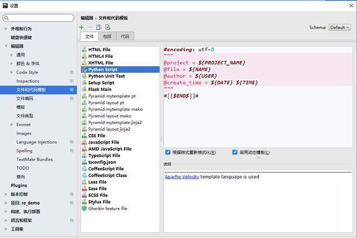
Task: Click the HTML File template icon
Action: point(84,49)
